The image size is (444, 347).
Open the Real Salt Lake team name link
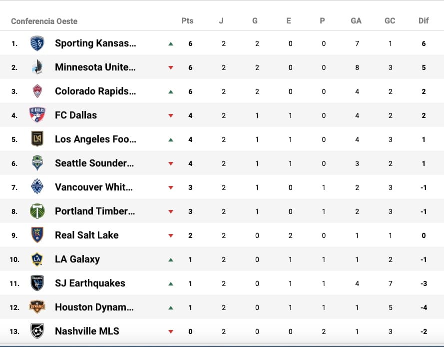point(86,235)
